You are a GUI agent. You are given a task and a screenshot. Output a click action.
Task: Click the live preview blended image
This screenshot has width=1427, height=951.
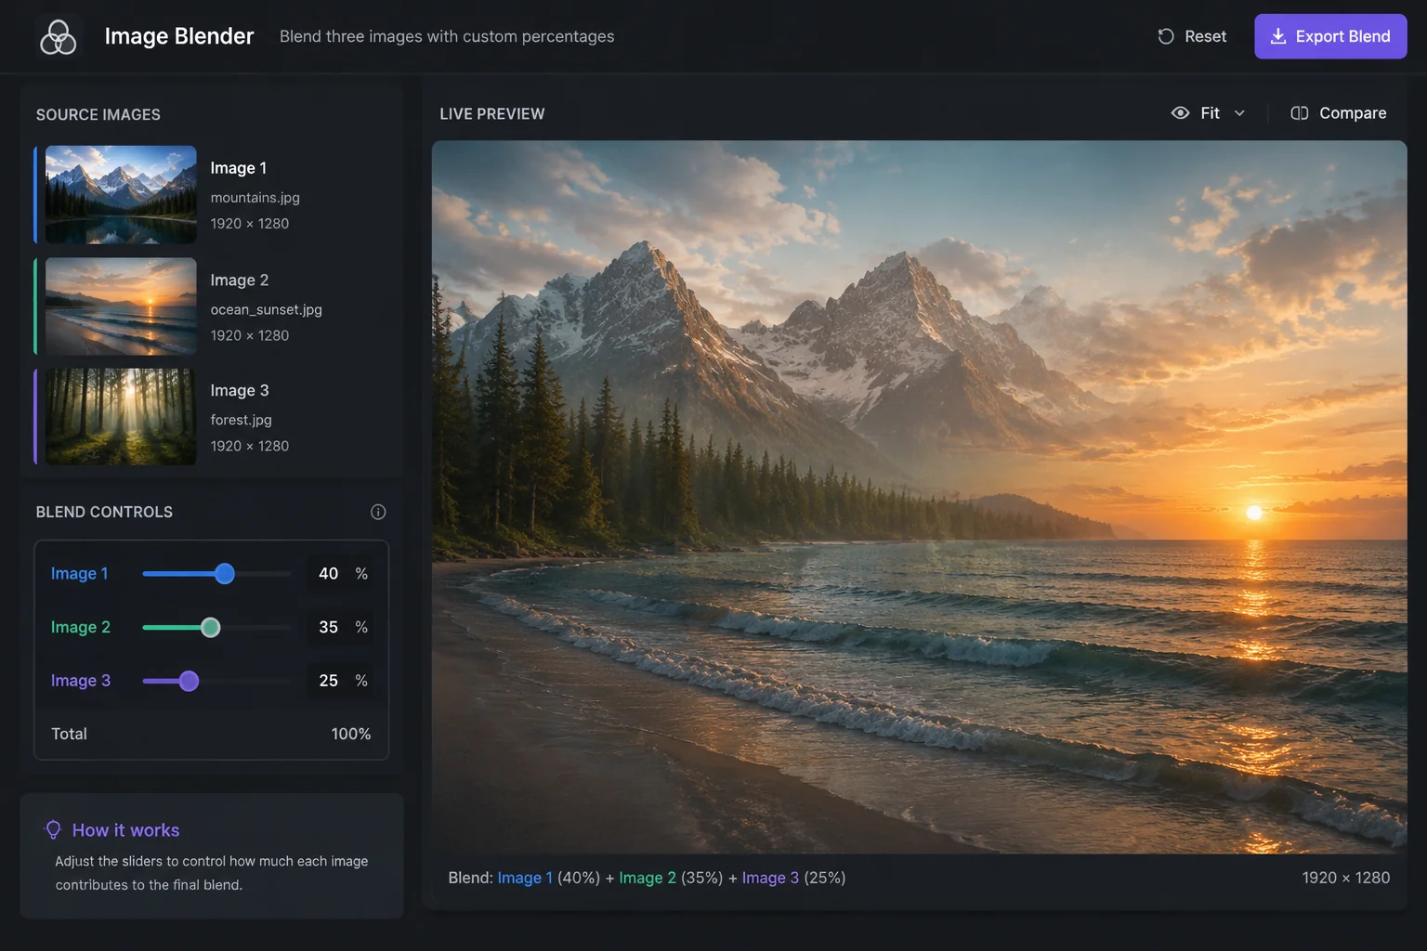pos(919,497)
